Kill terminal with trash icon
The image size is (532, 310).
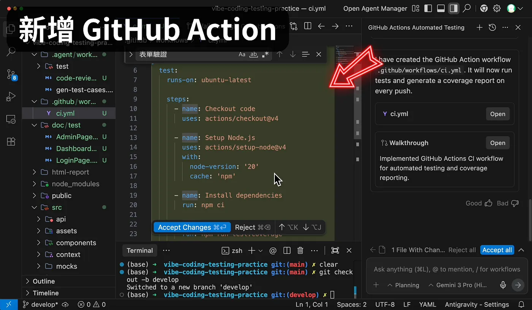point(300,250)
